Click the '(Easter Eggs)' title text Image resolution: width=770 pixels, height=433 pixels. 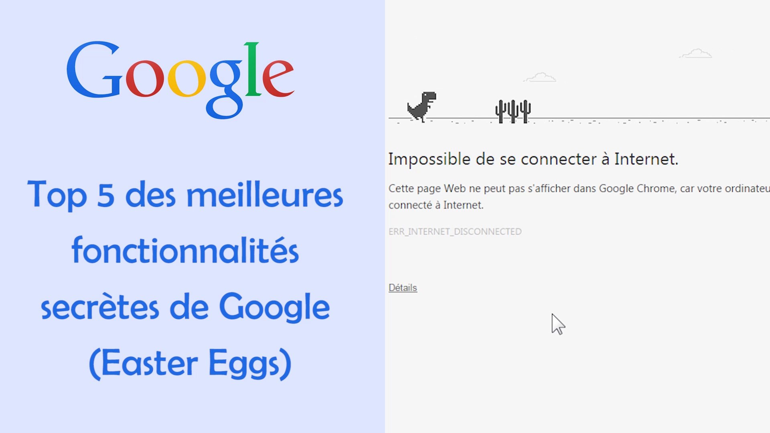tap(190, 363)
